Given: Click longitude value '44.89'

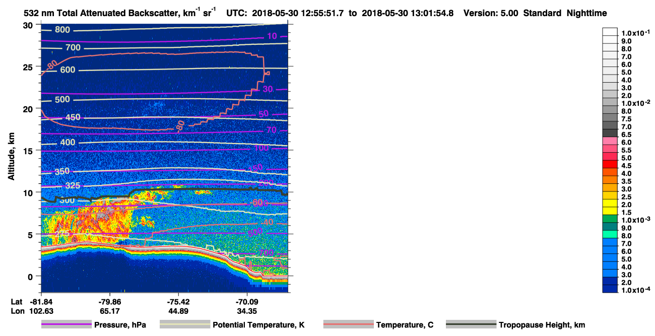Looking at the screenshot, I should [x=178, y=311].
